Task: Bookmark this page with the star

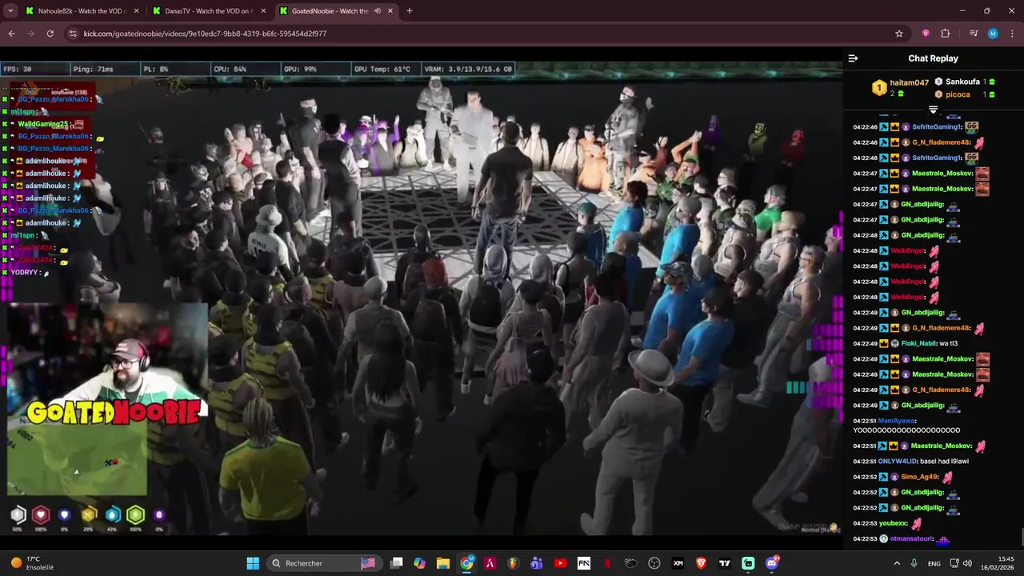Action: (899, 34)
